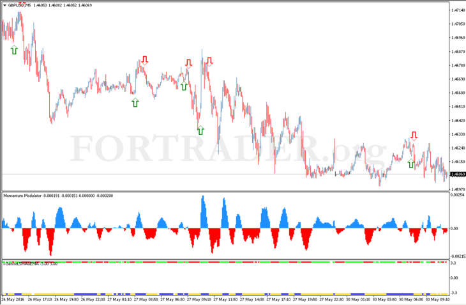Click the lowest green buy arrow before the 09:10 spike

point(200,130)
